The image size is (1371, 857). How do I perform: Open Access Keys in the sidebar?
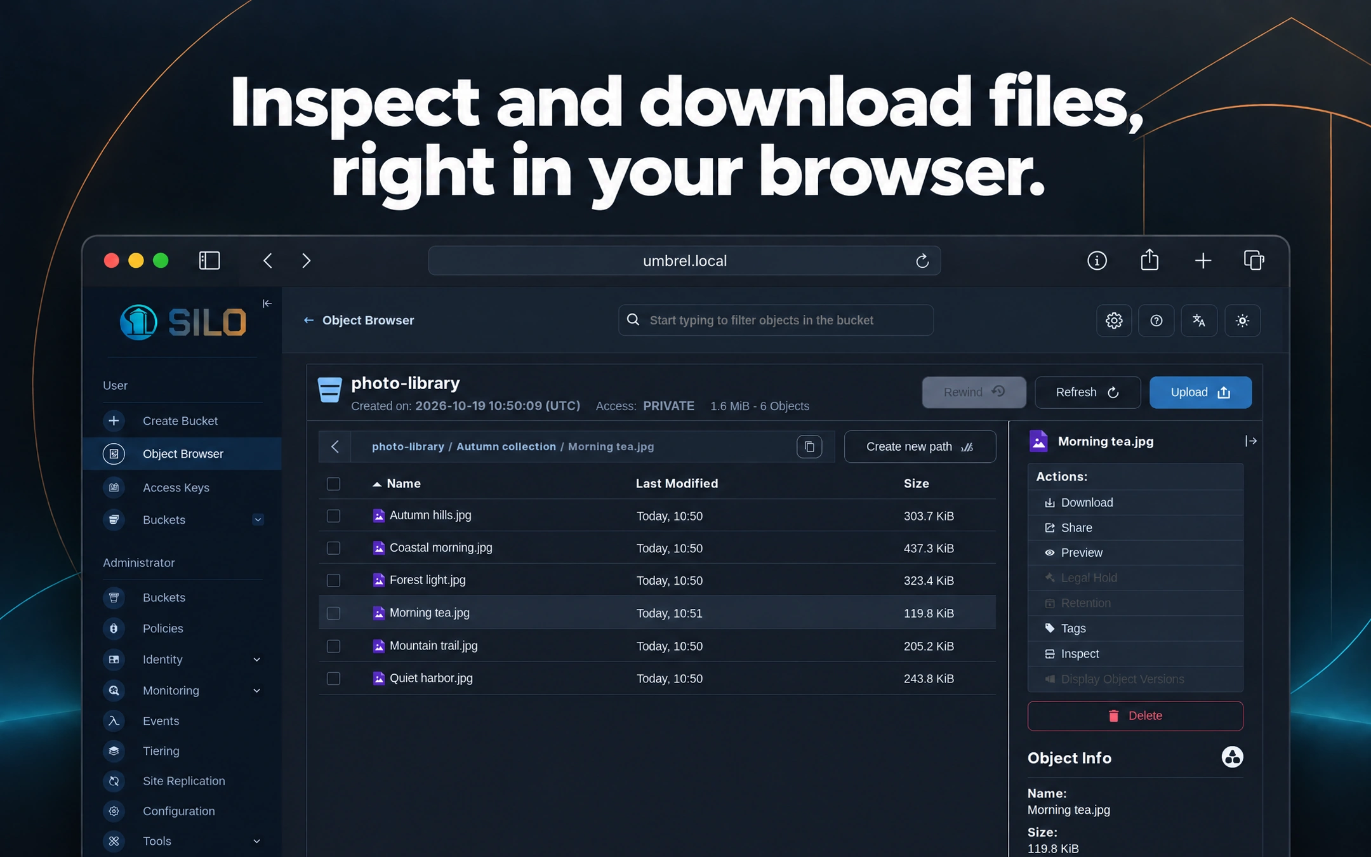click(x=182, y=488)
